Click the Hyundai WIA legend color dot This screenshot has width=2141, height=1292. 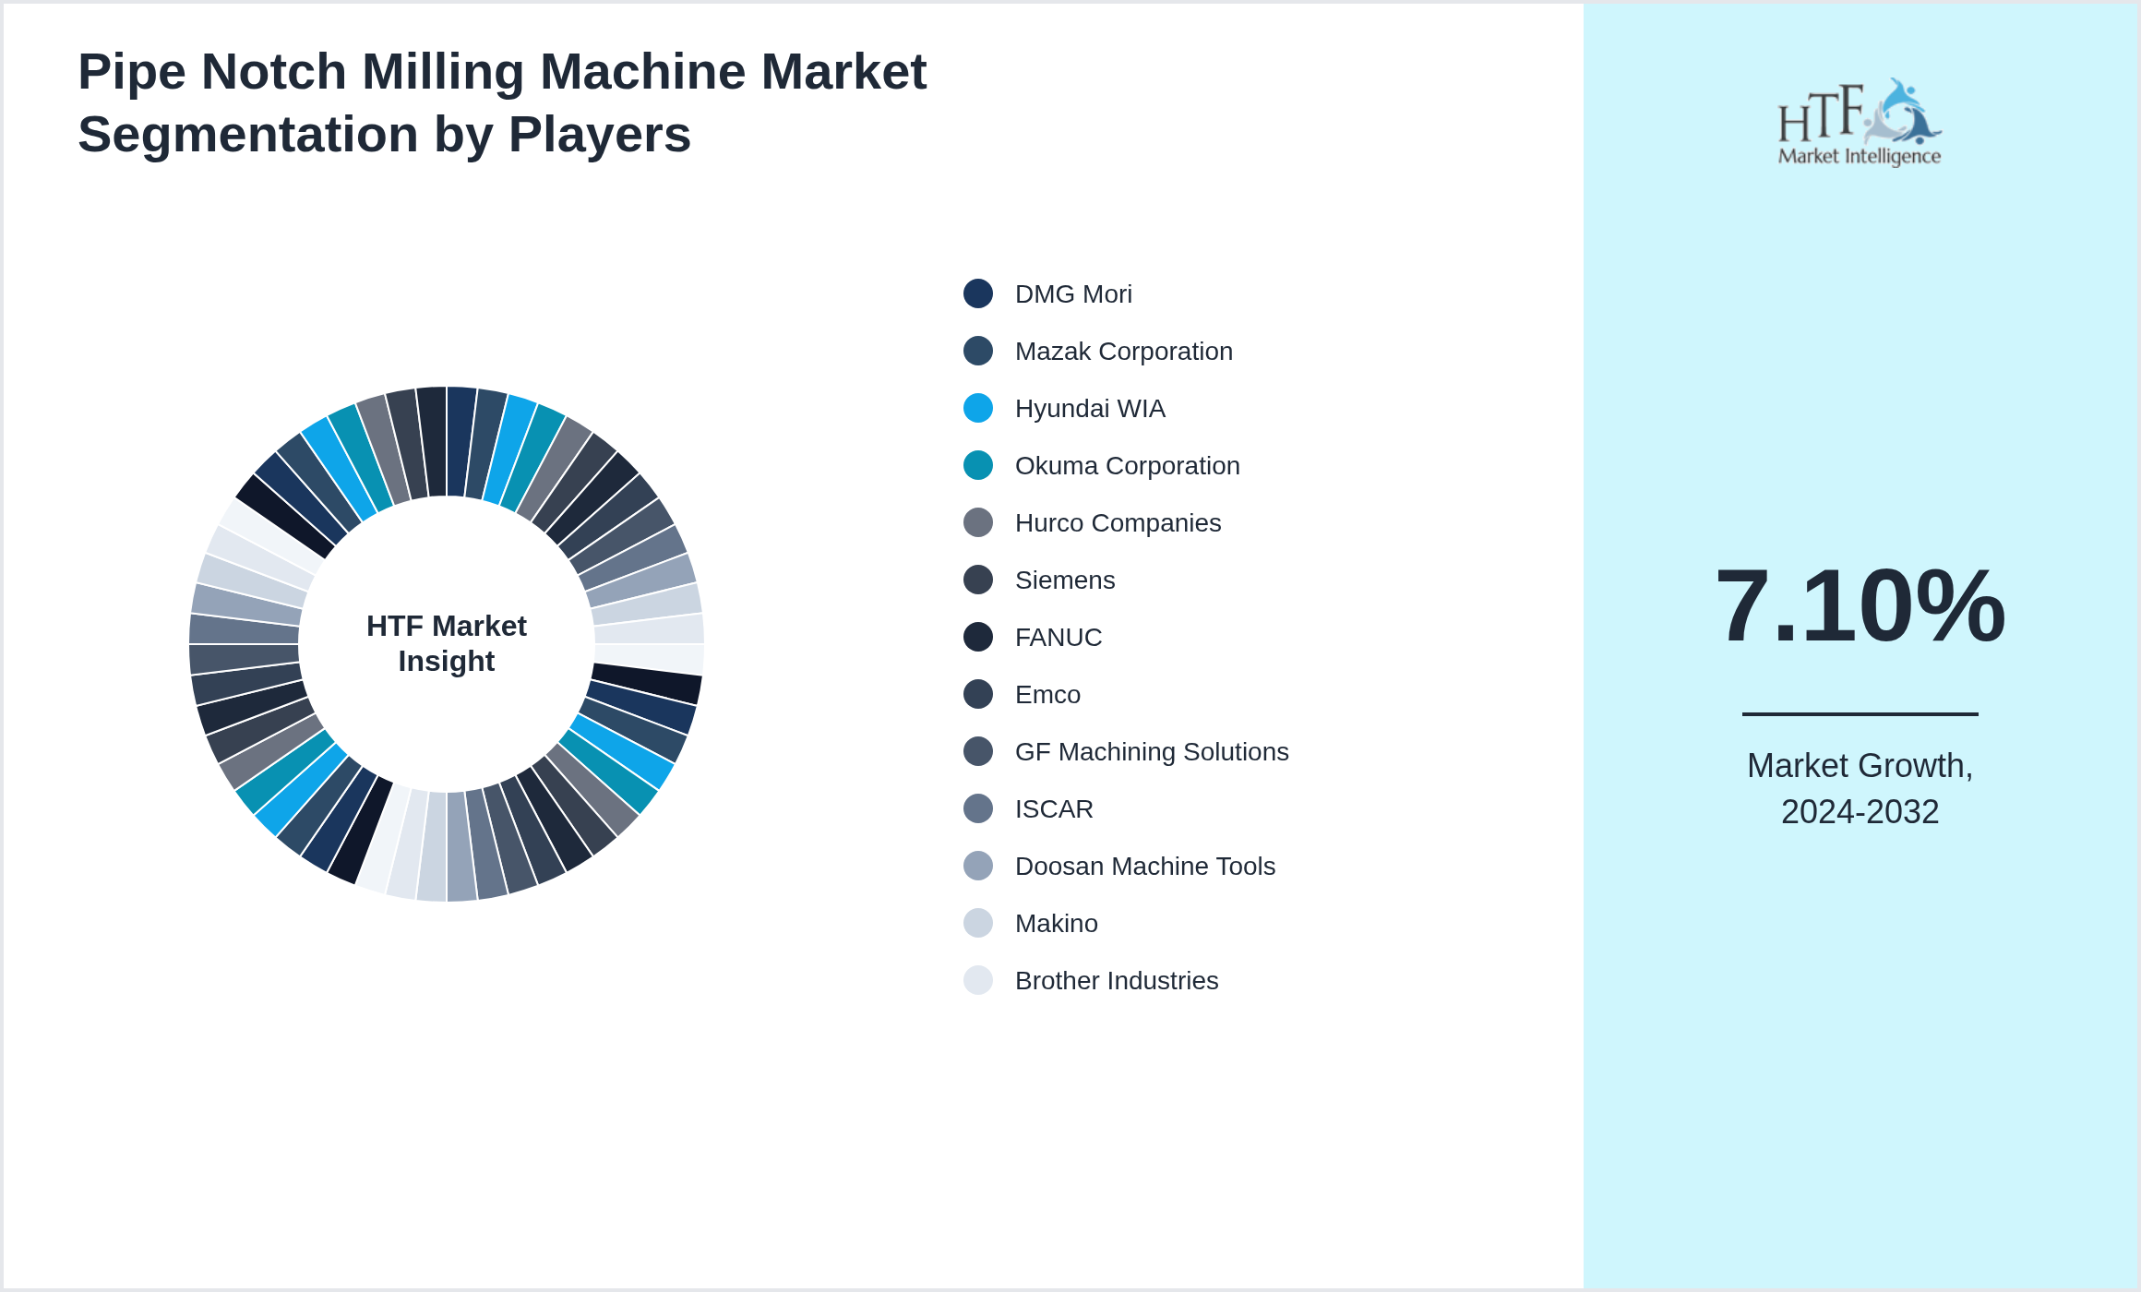978,408
